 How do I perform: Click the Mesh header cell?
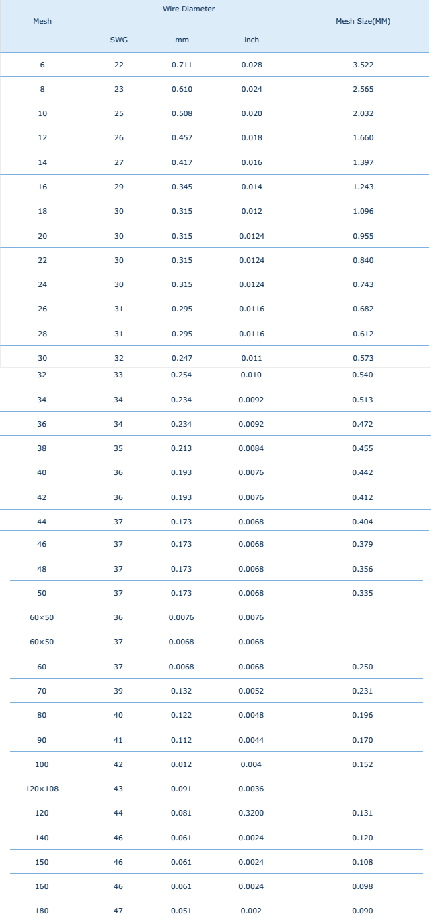[x=42, y=22]
